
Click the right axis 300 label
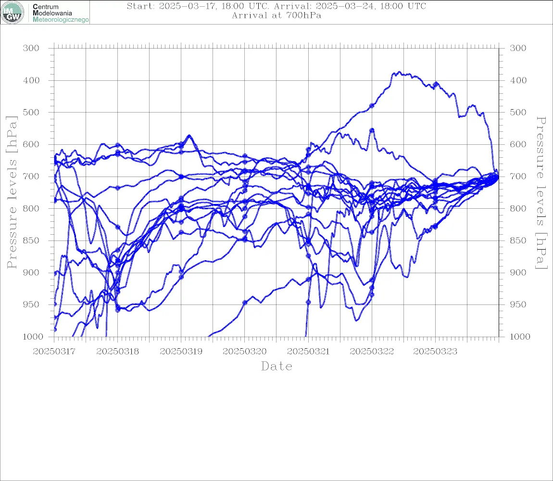(x=518, y=48)
